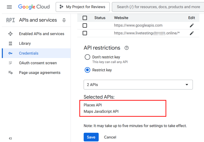
Task: Click the Credentials key icon
Action: coord(11,53)
